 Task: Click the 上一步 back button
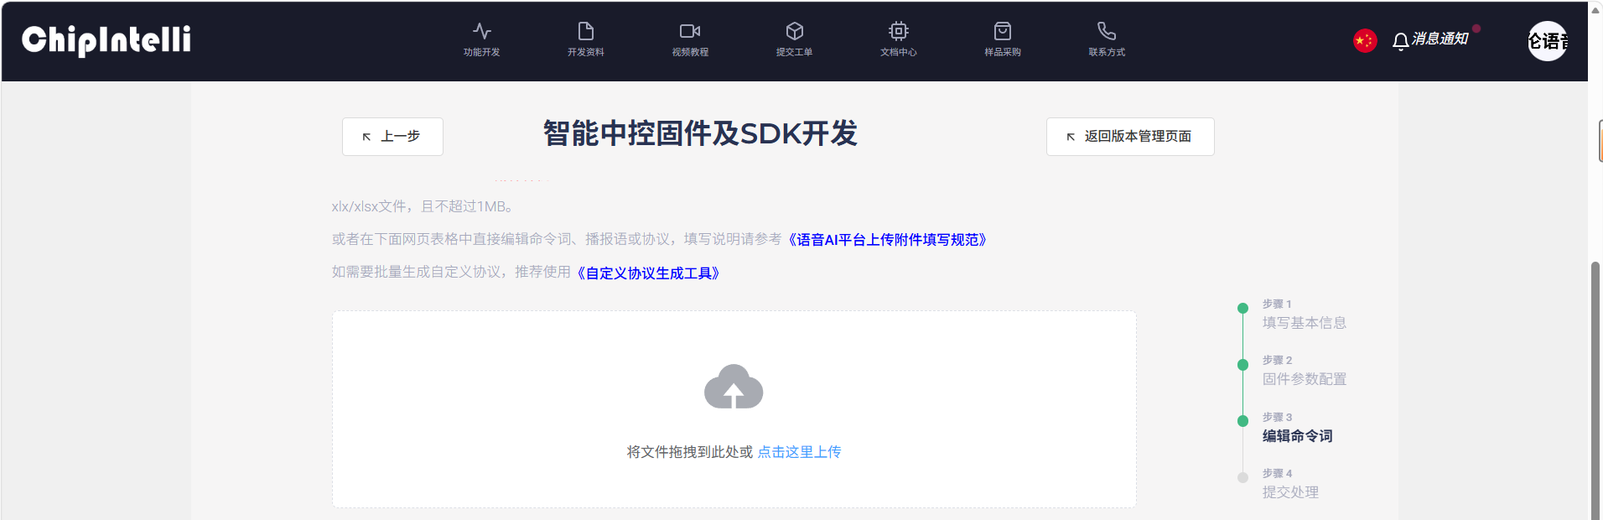[x=392, y=137]
